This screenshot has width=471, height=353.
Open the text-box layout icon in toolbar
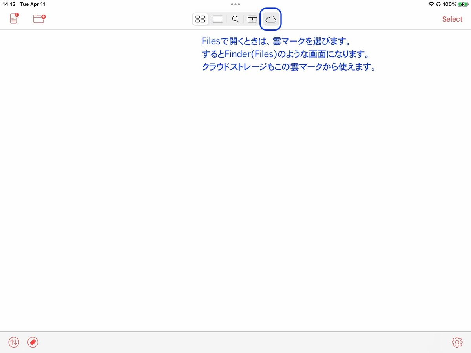[252, 19]
